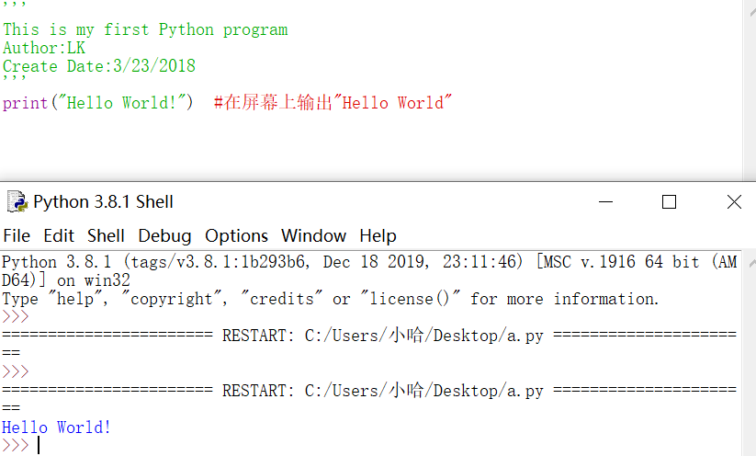Show the Window menu
The width and height of the screenshot is (756, 456).
point(313,235)
